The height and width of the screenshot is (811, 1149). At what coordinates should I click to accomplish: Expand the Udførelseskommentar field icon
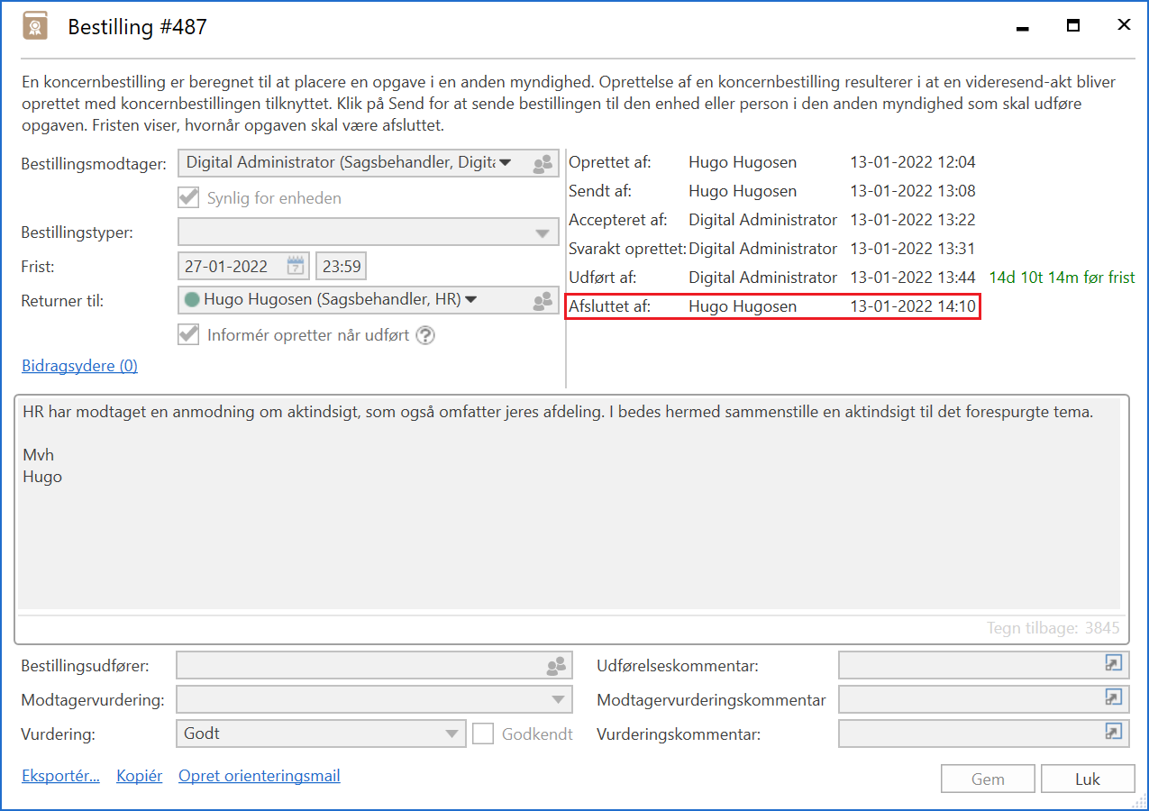[x=1114, y=664]
